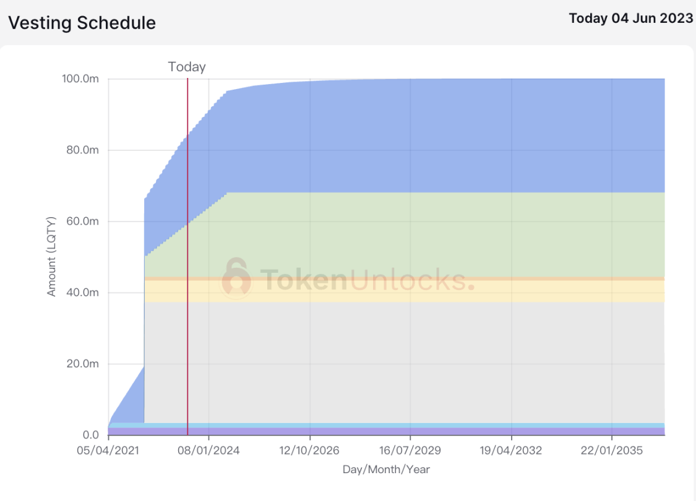This screenshot has height=501, width=696.
Task: Click the 12/10/2026 date tick label
Action: point(309,450)
